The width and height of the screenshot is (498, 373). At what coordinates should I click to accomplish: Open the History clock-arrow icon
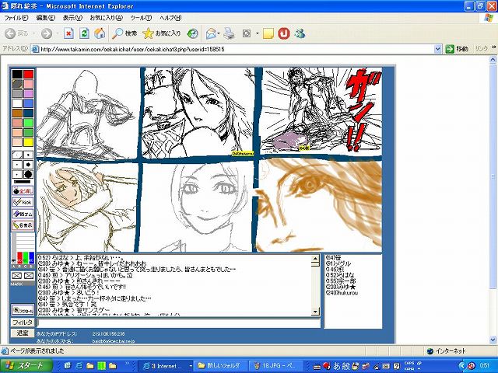(x=192, y=33)
